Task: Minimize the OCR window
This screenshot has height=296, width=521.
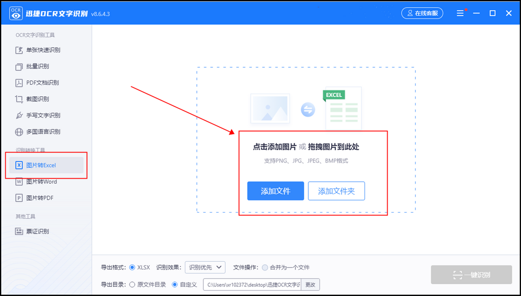Action: pos(477,13)
